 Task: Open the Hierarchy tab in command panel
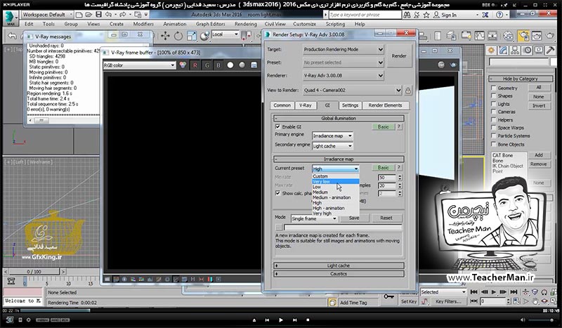[515, 51]
